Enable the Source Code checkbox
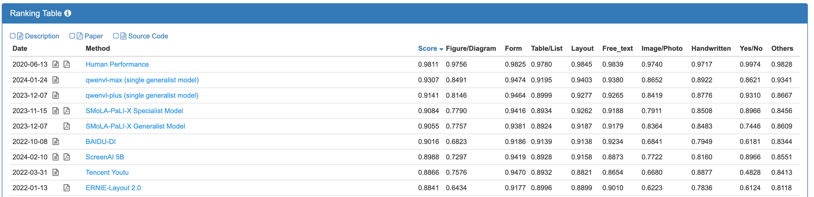Image resolution: width=814 pixels, height=197 pixels. (x=116, y=36)
